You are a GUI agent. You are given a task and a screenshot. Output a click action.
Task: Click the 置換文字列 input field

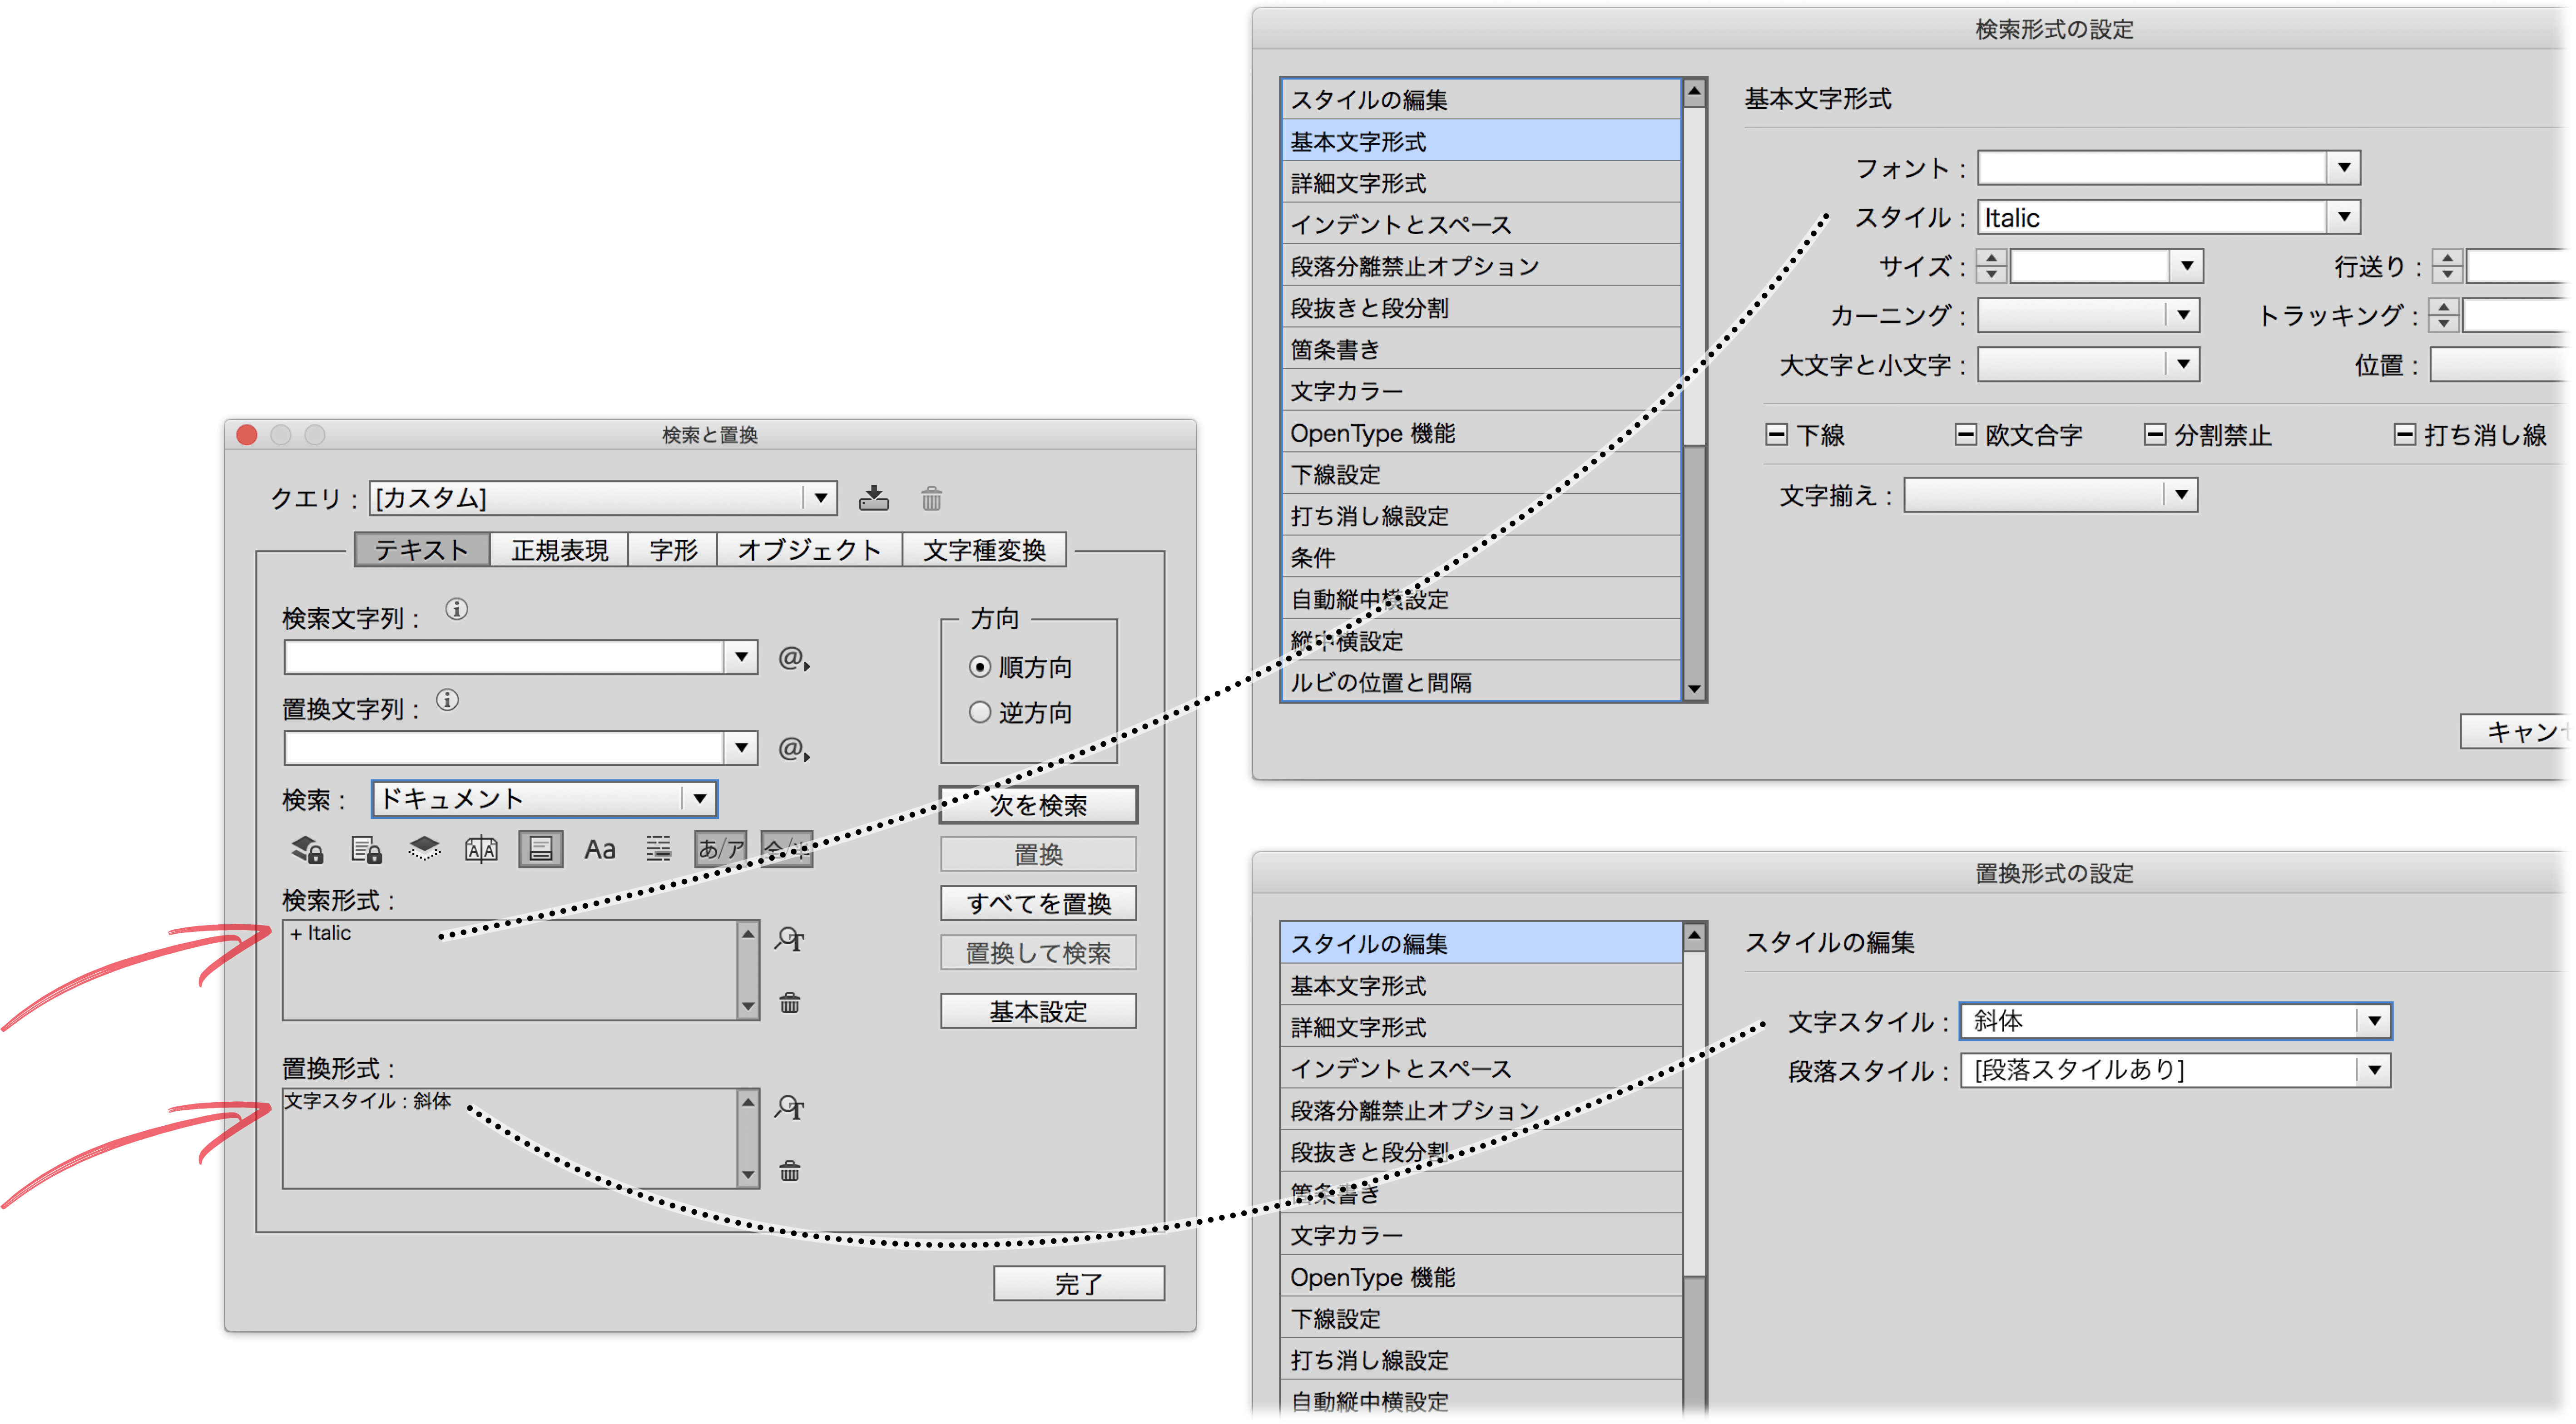pos(504,748)
